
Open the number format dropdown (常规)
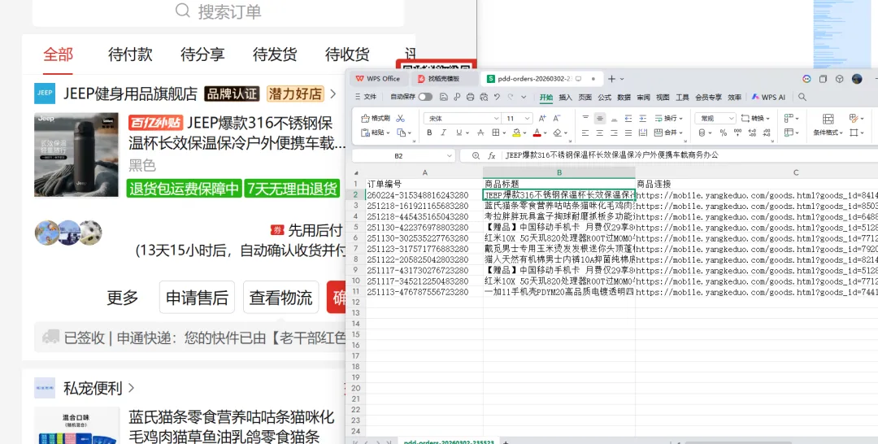click(732, 118)
